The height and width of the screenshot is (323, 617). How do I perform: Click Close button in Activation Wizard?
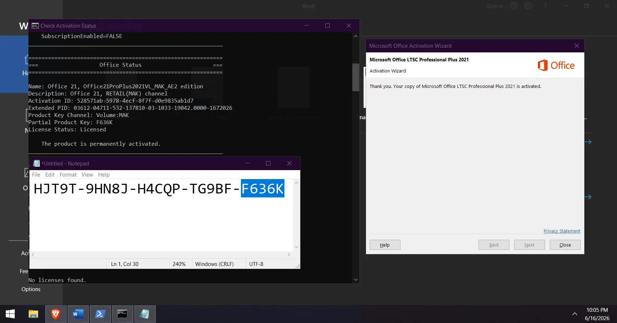pos(565,245)
